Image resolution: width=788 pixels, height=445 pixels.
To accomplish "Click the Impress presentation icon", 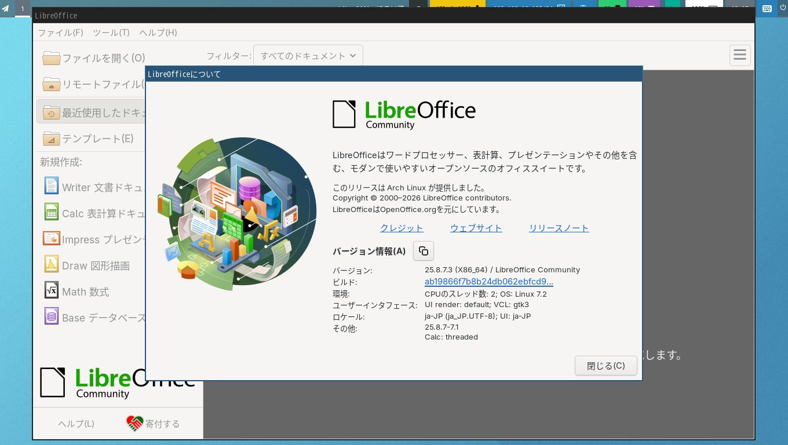I will [52, 238].
